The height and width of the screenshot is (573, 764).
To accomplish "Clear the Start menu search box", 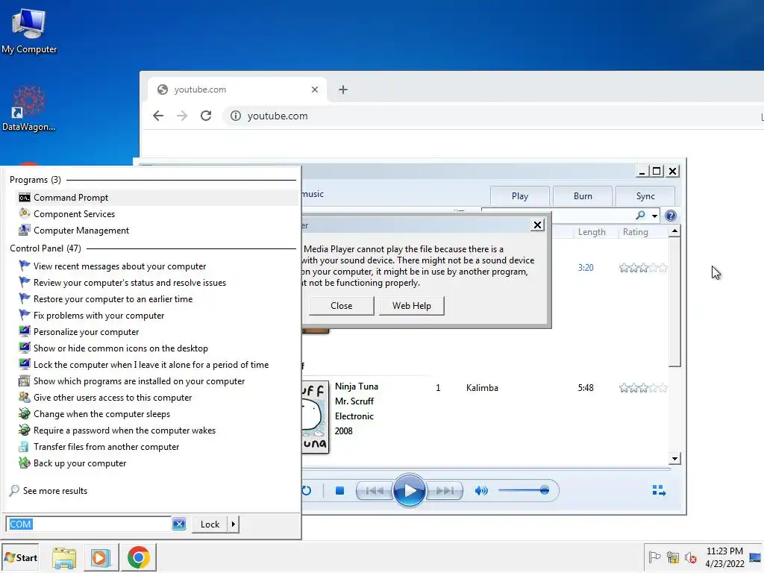I will coord(179,525).
